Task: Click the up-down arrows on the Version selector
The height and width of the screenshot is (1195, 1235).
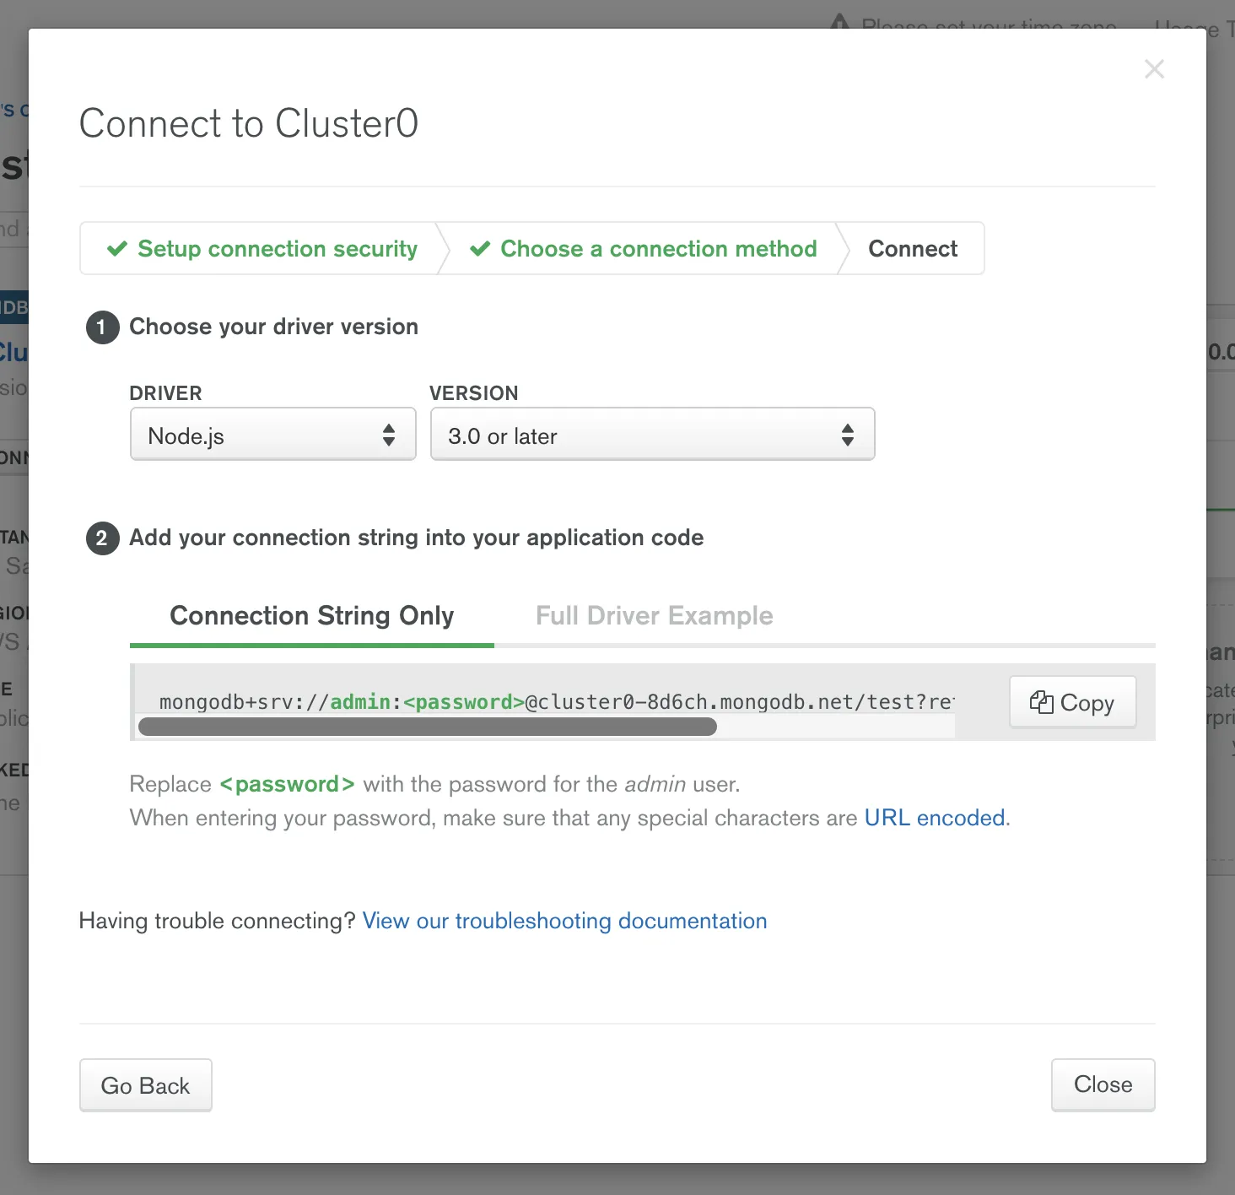Action: click(x=847, y=434)
